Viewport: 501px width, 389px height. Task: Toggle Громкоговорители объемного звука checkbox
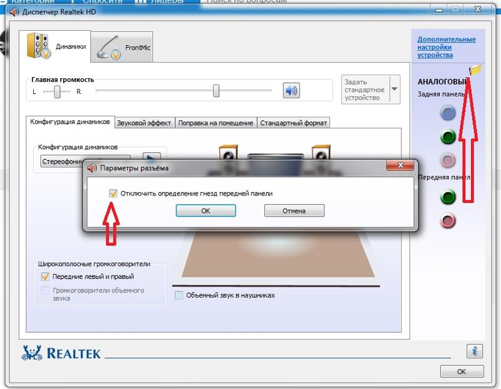coord(45,291)
